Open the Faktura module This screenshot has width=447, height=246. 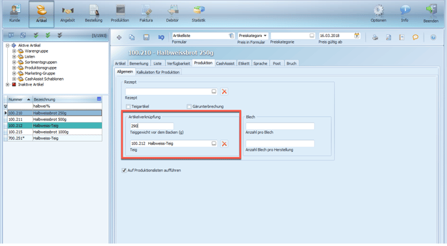pyautogui.click(x=146, y=14)
